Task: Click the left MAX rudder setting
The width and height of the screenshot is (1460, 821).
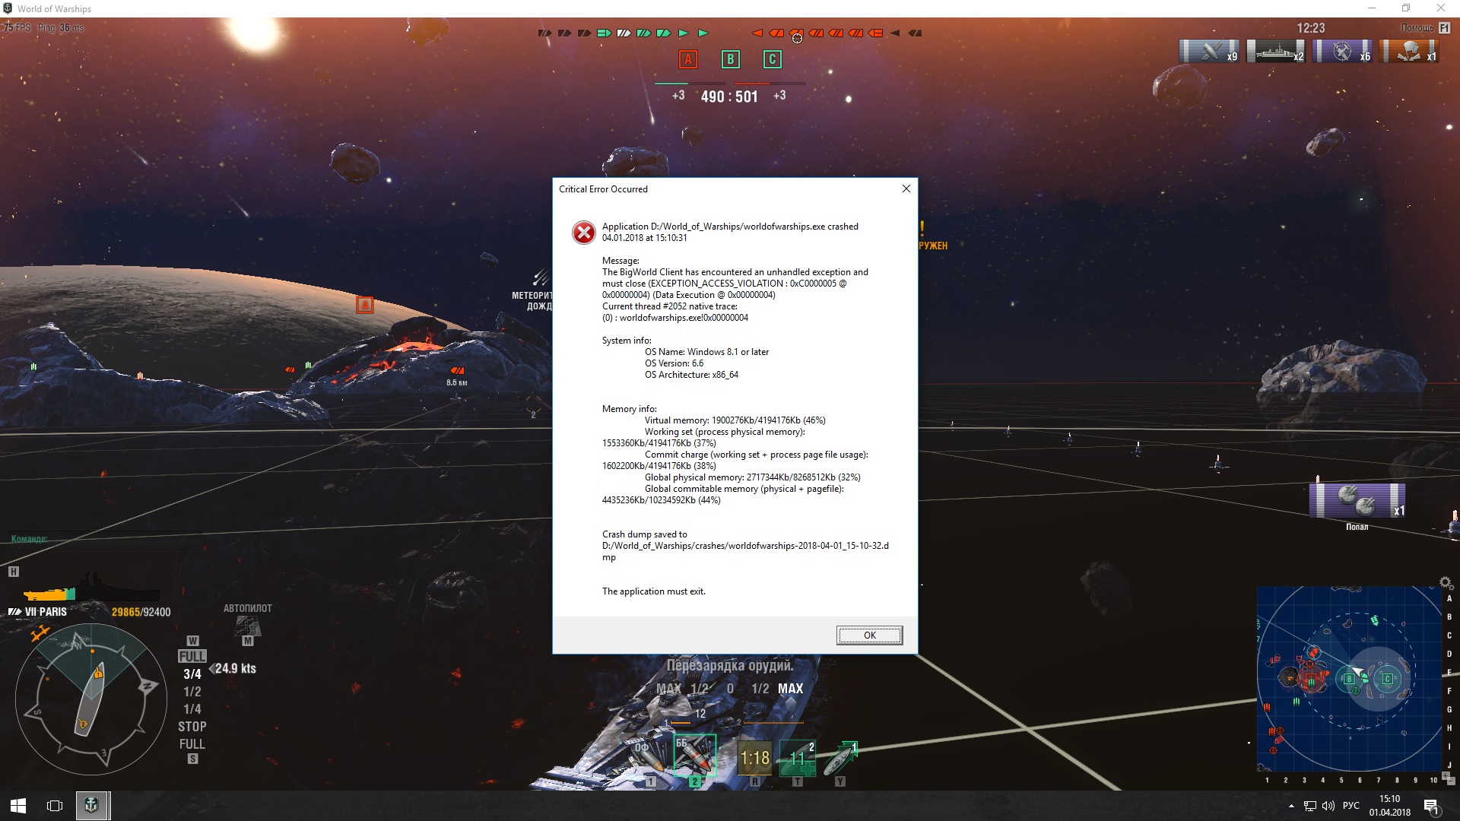Action: coord(669,689)
